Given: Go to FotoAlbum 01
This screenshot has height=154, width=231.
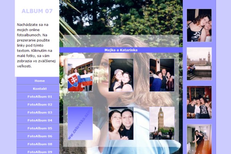Looking at the screenshot, I should point(38,97).
